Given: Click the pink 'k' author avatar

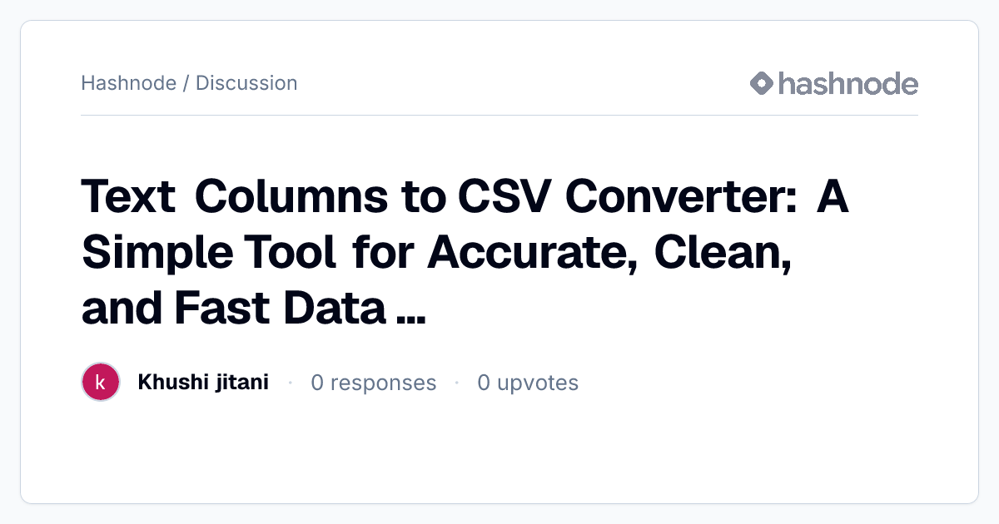Looking at the screenshot, I should [x=101, y=383].
